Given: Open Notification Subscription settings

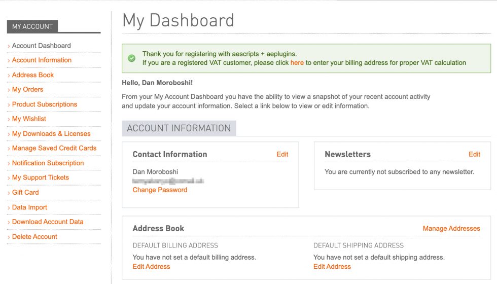Looking at the screenshot, I should [48, 163].
